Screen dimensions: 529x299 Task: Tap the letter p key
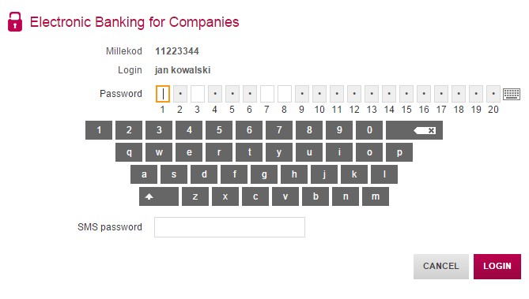pos(399,152)
